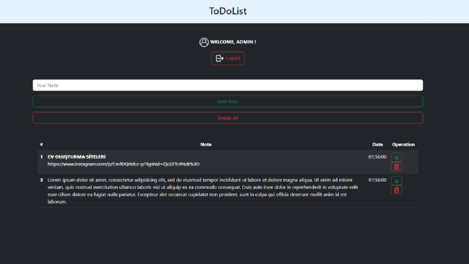Click the Lorem ipsum note text
This screenshot has width=469, height=264.
point(203,191)
